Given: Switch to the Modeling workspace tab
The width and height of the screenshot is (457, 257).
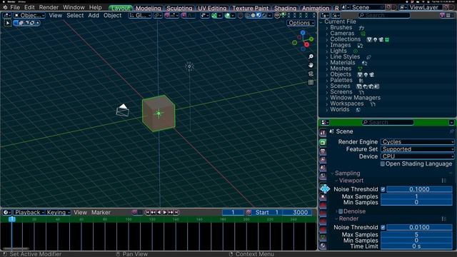Looking at the screenshot, I should tap(148, 8).
